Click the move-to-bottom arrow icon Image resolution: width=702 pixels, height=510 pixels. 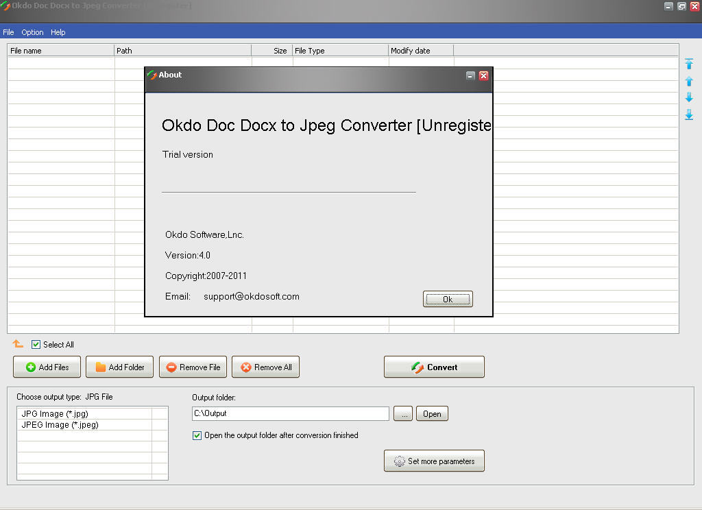click(689, 115)
